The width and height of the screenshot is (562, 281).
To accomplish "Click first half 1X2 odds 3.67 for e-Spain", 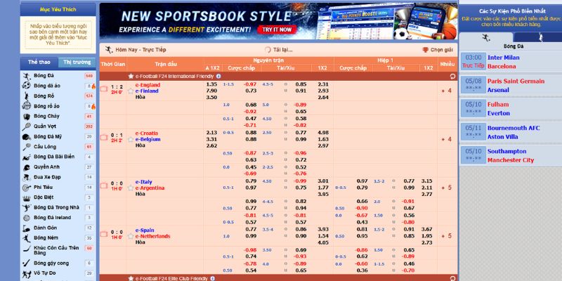I will [427, 230].
